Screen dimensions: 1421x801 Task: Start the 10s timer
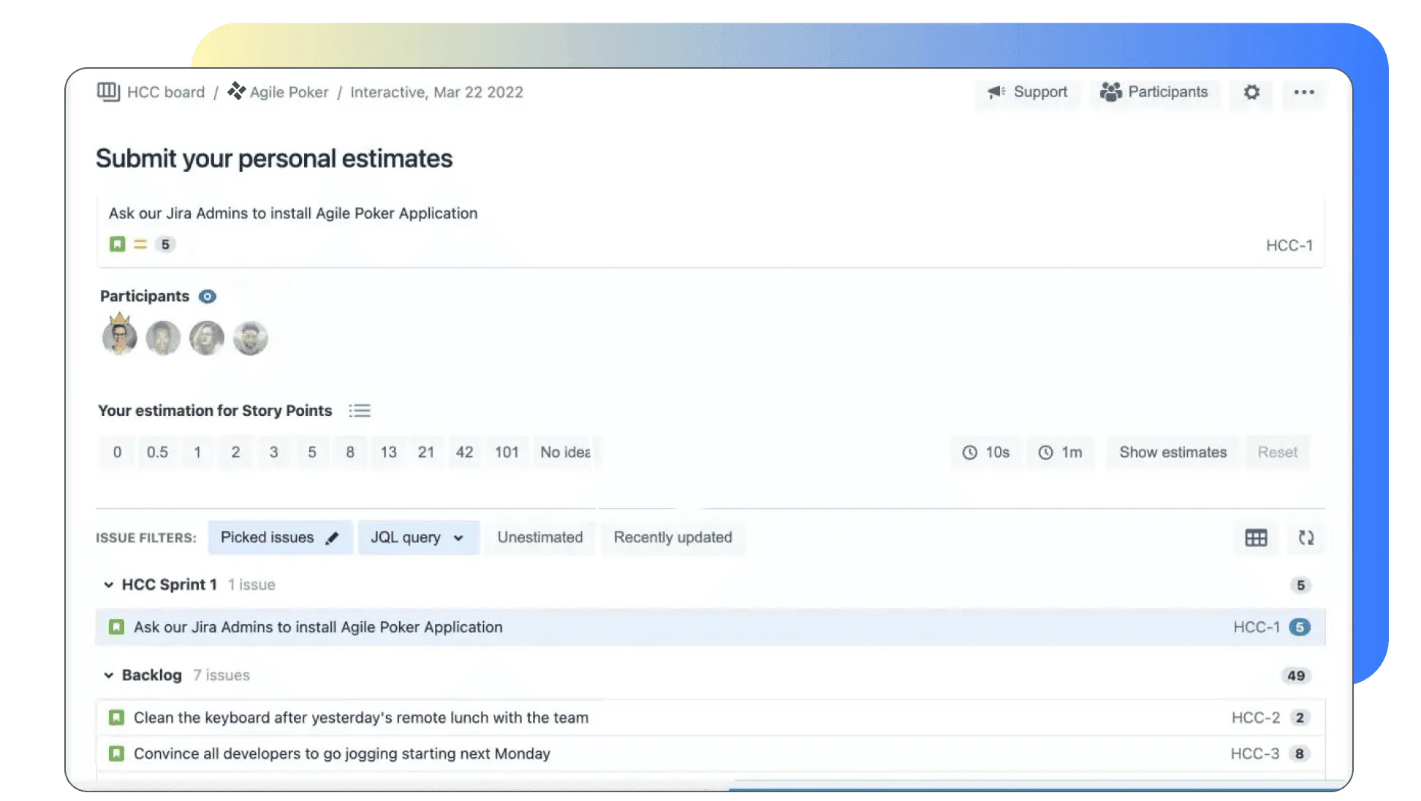click(x=985, y=452)
